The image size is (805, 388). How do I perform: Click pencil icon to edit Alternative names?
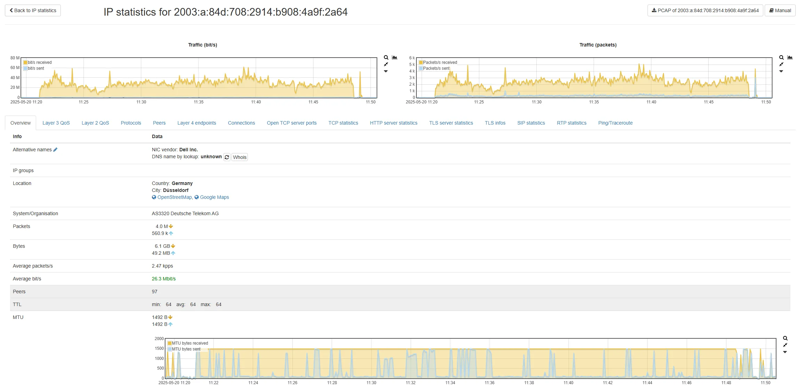click(x=55, y=150)
